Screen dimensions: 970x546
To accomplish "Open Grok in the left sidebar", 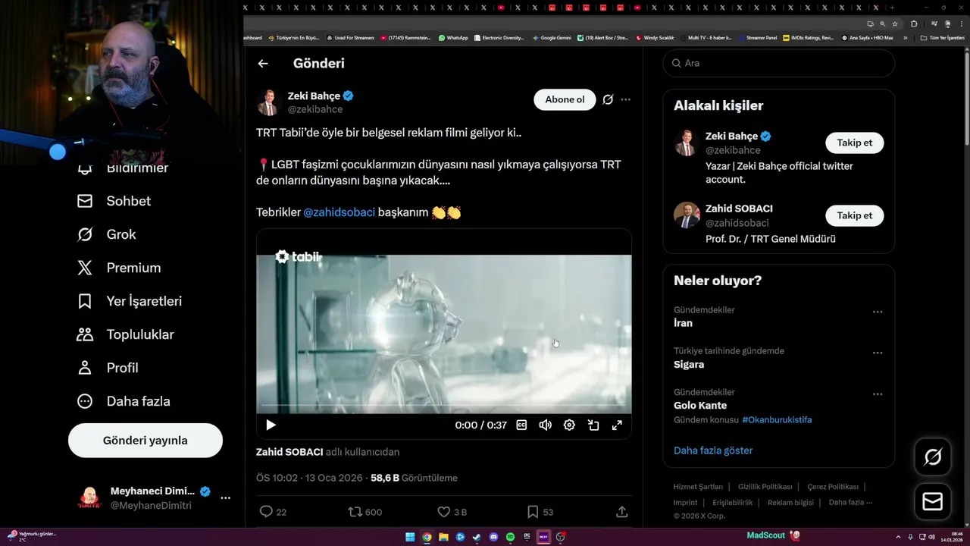I will tap(107, 234).
